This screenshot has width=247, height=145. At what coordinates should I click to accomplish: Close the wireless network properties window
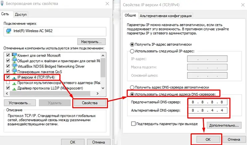107,4
